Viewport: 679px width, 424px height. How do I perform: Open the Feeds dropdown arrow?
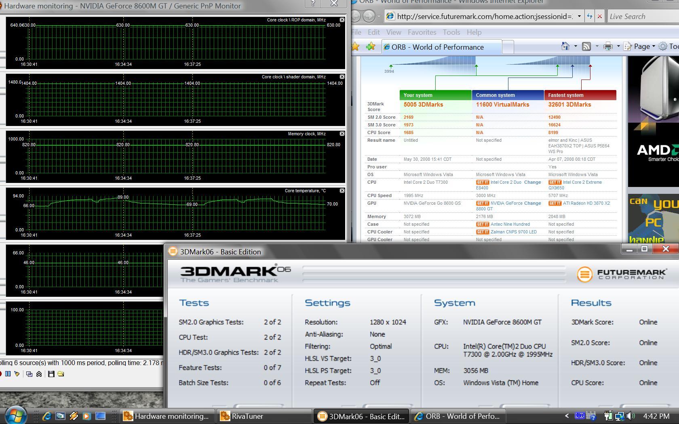[597, 46]
